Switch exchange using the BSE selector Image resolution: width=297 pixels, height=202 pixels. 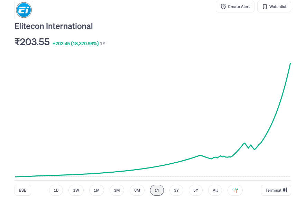[23, 190]
